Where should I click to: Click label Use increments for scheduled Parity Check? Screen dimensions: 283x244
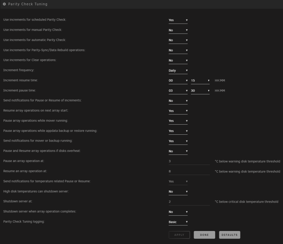35,20
